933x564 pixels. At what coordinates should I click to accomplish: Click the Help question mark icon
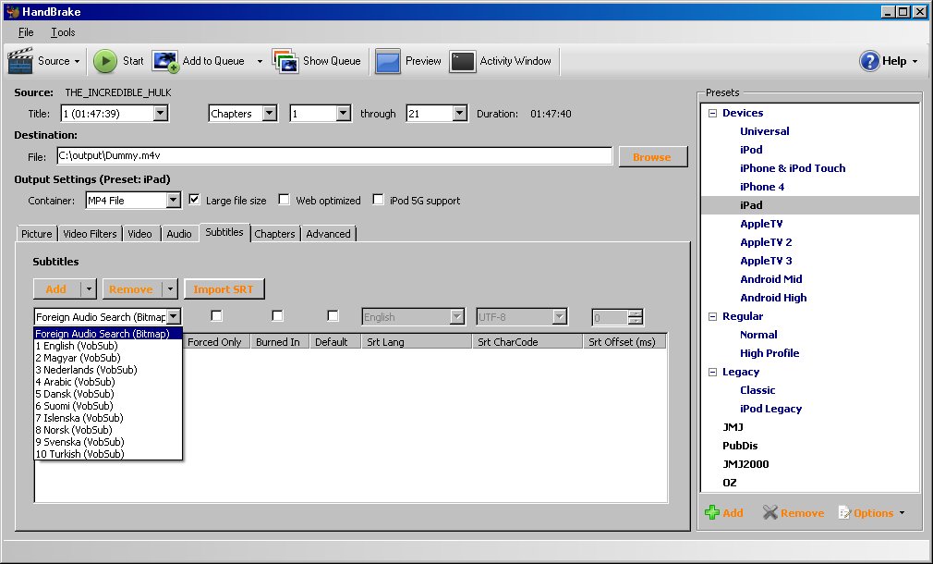869,61
